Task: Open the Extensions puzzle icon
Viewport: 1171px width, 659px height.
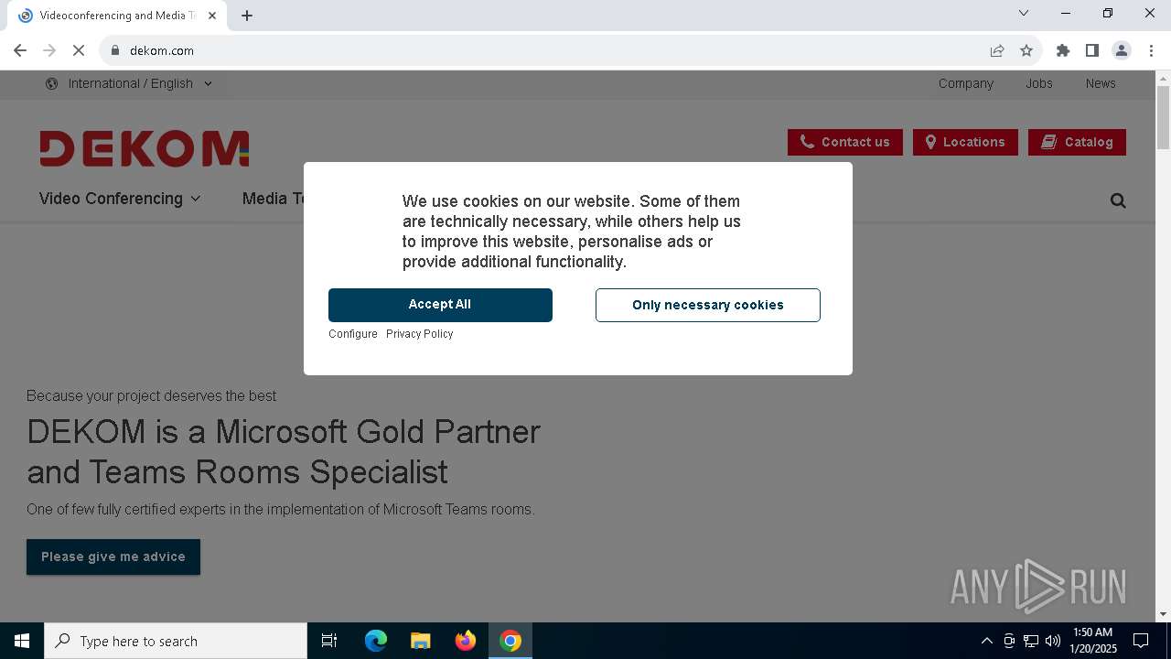Action: 1063,50
